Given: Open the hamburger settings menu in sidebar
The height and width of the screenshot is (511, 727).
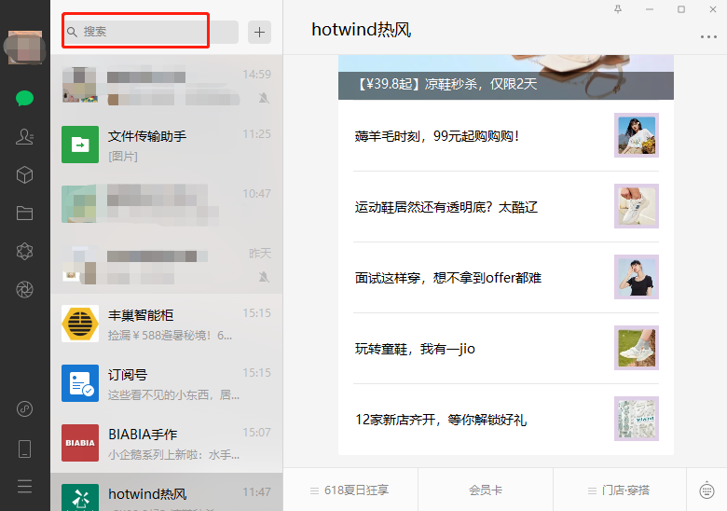Looking at the screenshot, I should (24, 487).
